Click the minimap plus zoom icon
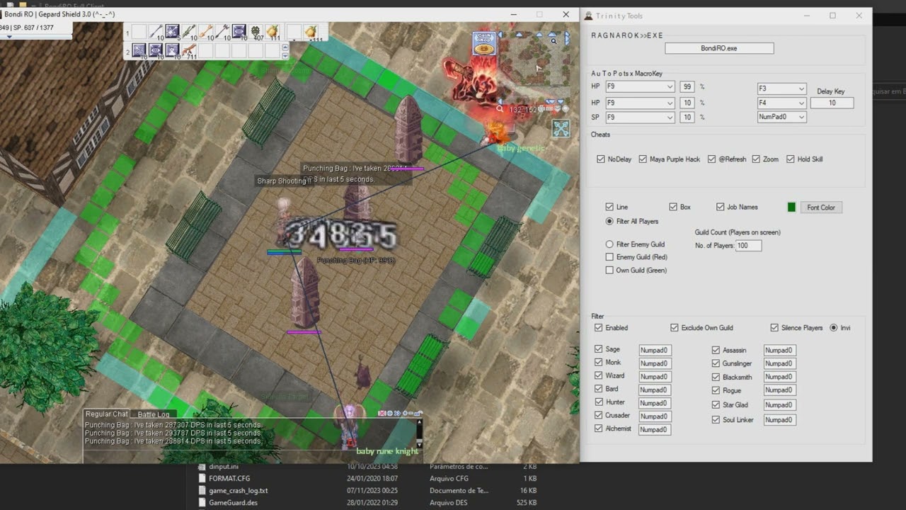906x510 pixels. pos(541,108)
